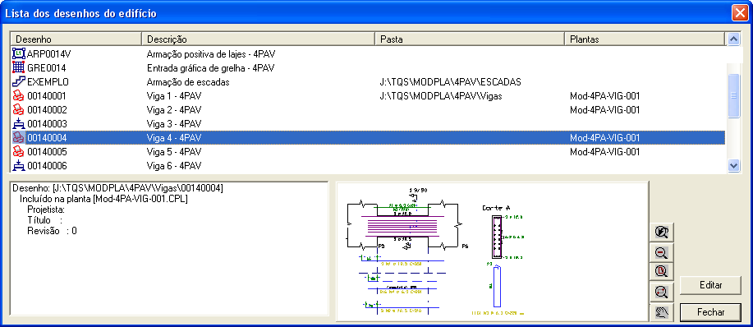The width and height of the screenshot is (753, 327).
Task: Sort by the Desenho column header
Action: tap(76, 39)
